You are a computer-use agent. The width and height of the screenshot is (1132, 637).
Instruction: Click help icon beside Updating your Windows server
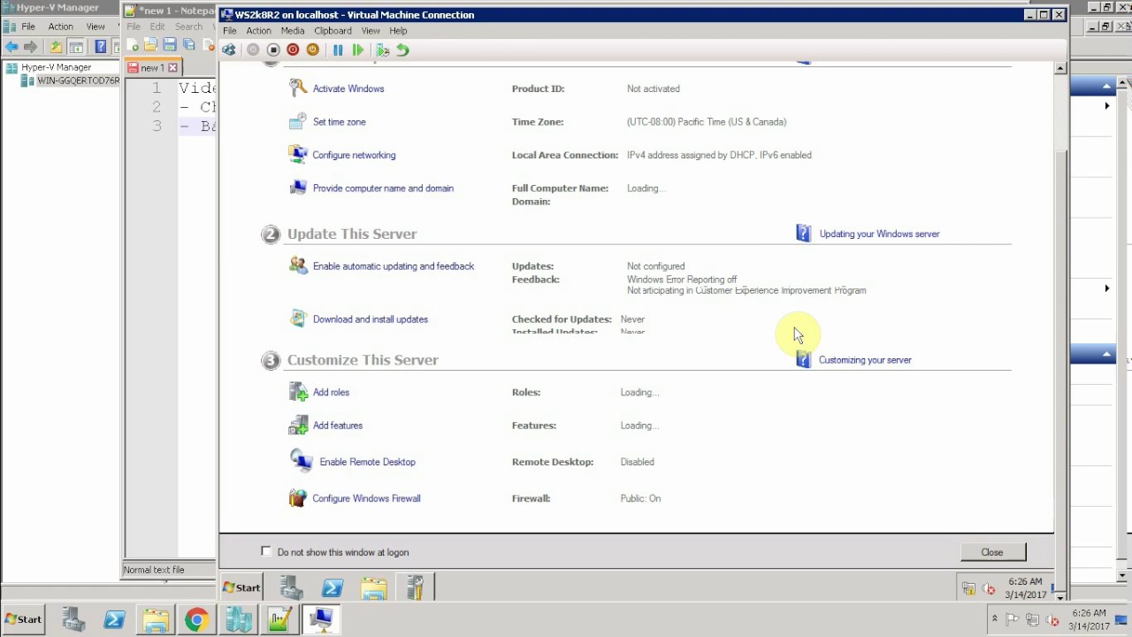click(x=803, y=234)
